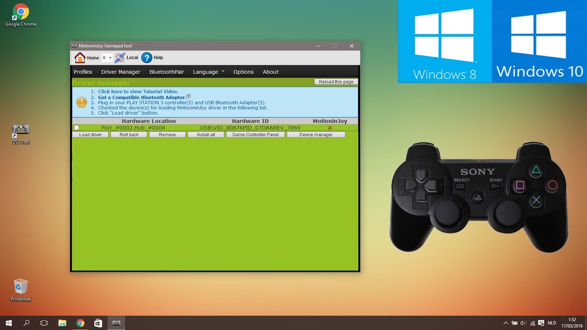Open Get a Compatible Bluetooth Adapter link
The height and width of the screenshot is (330, 587).
tap(142, 97)
